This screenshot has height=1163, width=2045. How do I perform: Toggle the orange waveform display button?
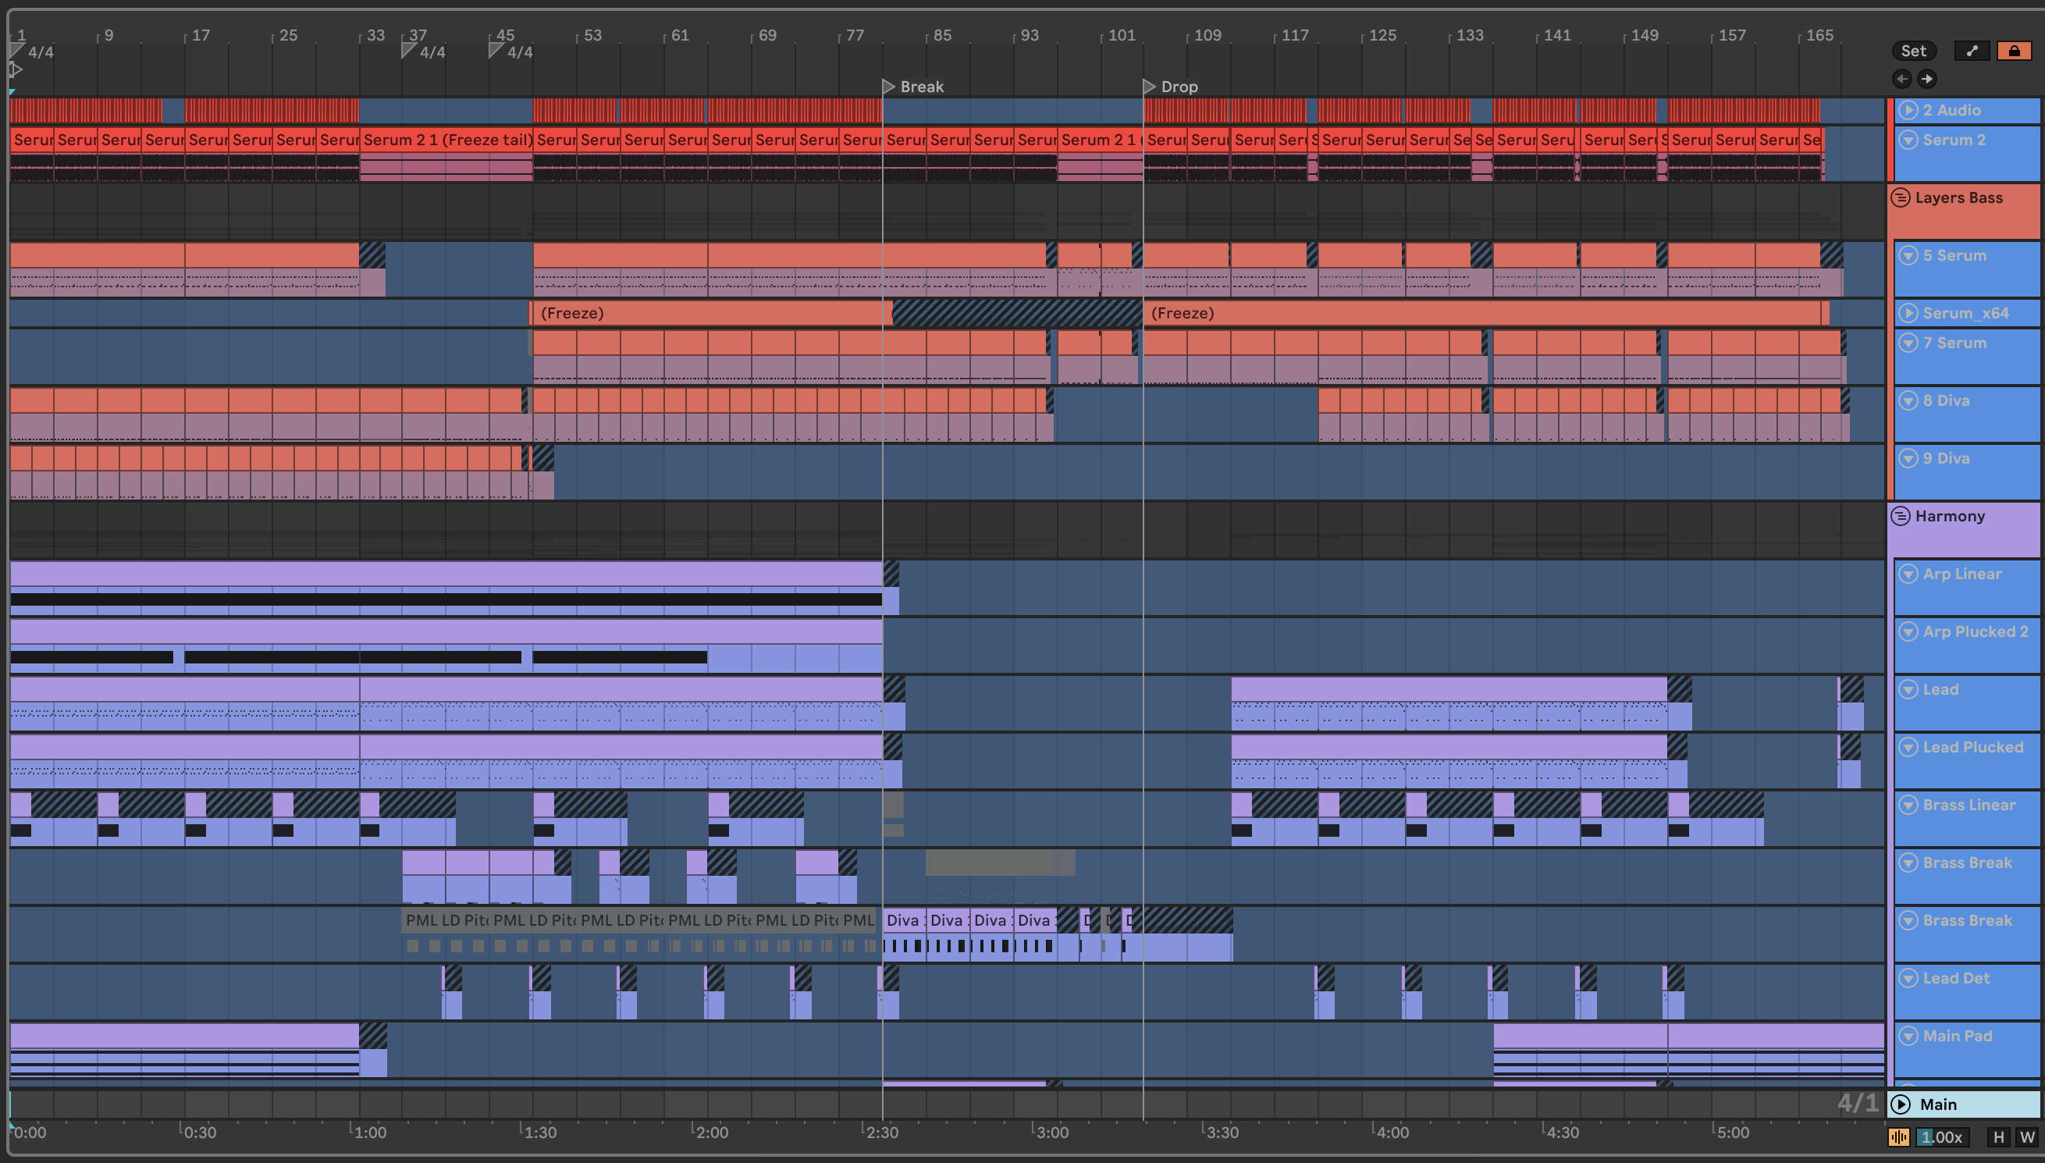(1899, 1136)
